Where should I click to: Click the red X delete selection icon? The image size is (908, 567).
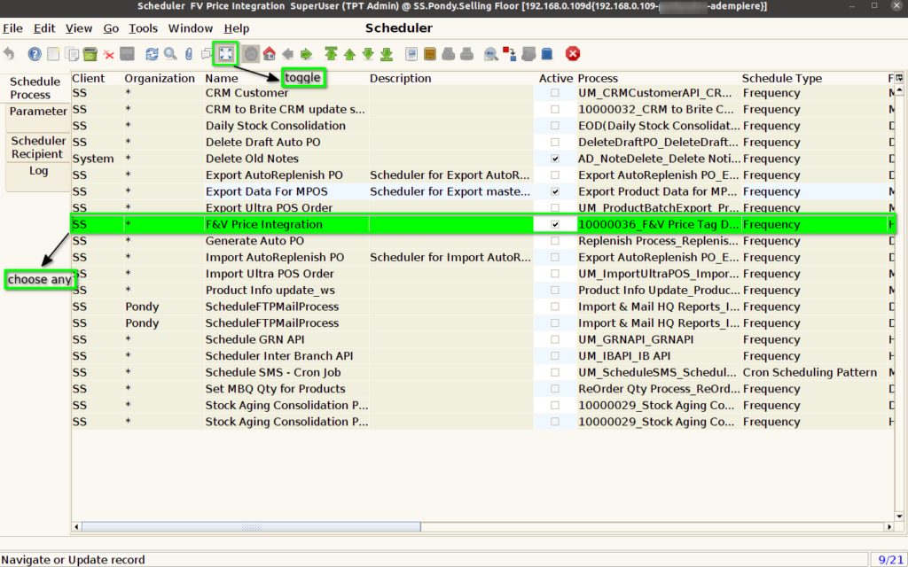pos(109,54)
